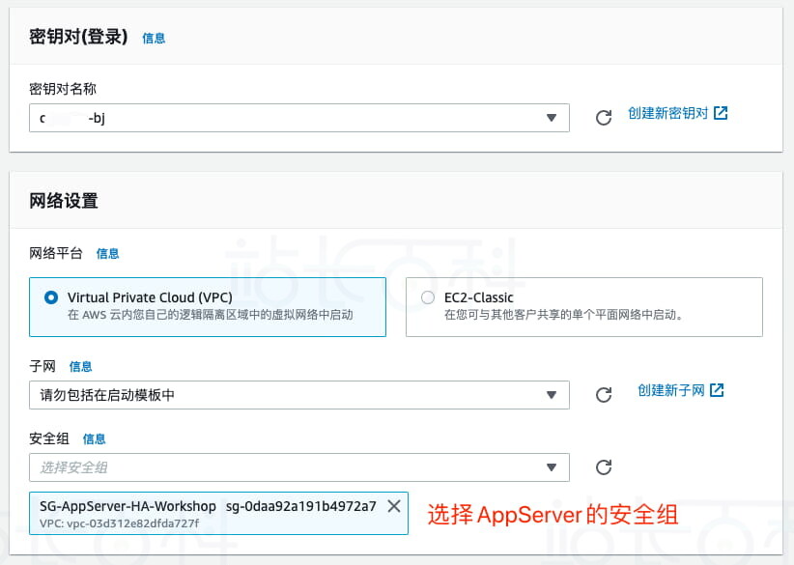
Task: Select Virtual Private Cloud (VPC) radio button
Action: (51, 298)
